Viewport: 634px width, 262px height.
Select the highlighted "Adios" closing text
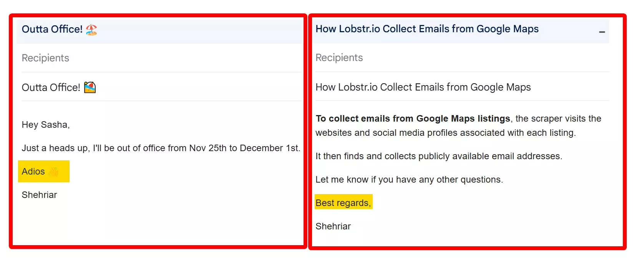(x=33, y=171)
